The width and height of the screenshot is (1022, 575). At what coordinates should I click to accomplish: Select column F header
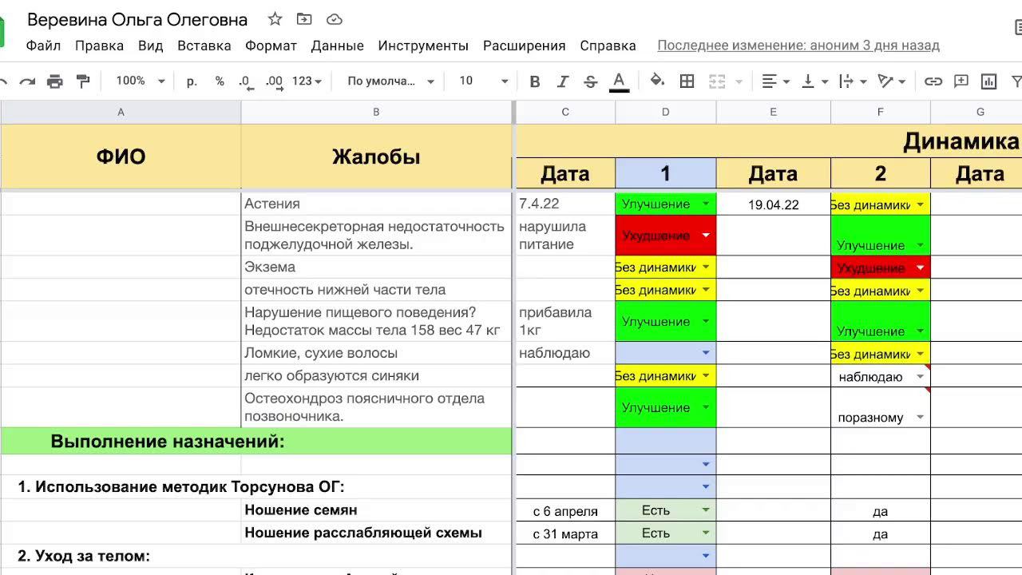pyautogui.click(x=881, y=113)
